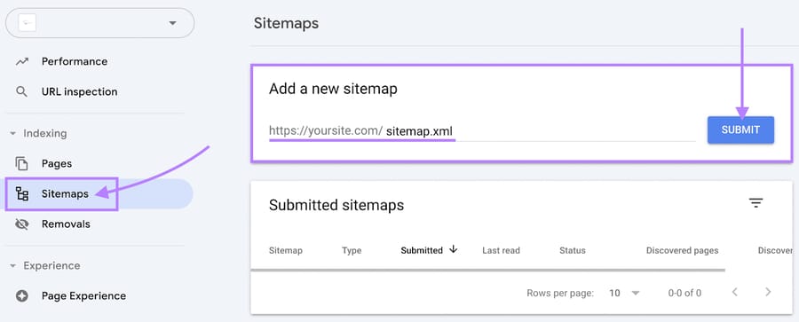Viewport: 799px width, 322px height.
Task: Collapse the Indexing section
Action: [12, 133]
